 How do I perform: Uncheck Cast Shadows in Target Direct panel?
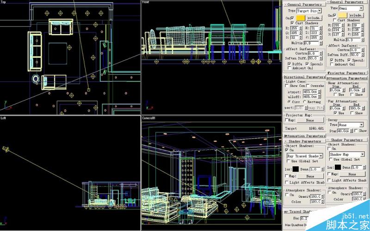[292, 23]
